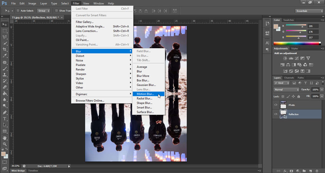325x173 pixels.
Task: Click Gaussian Blur in the submenu
Action: [146, 85]
